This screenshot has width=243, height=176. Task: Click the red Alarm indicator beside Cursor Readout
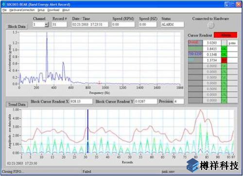226,35
